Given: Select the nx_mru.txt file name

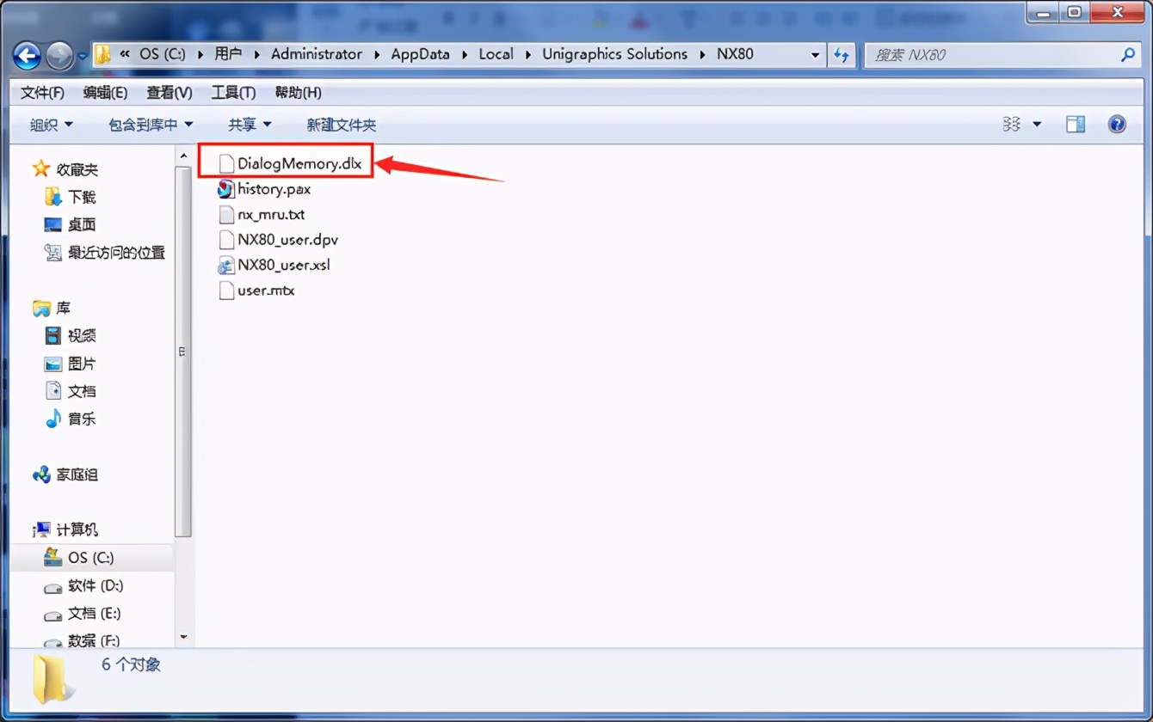Looking at the screenshot, I should (x=271, y=214).
